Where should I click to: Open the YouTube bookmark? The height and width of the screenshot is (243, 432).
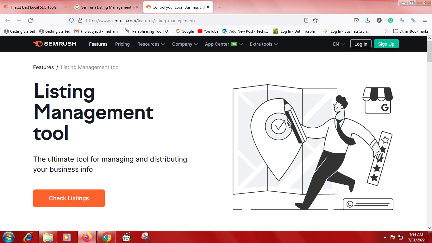tap(208, 31)
